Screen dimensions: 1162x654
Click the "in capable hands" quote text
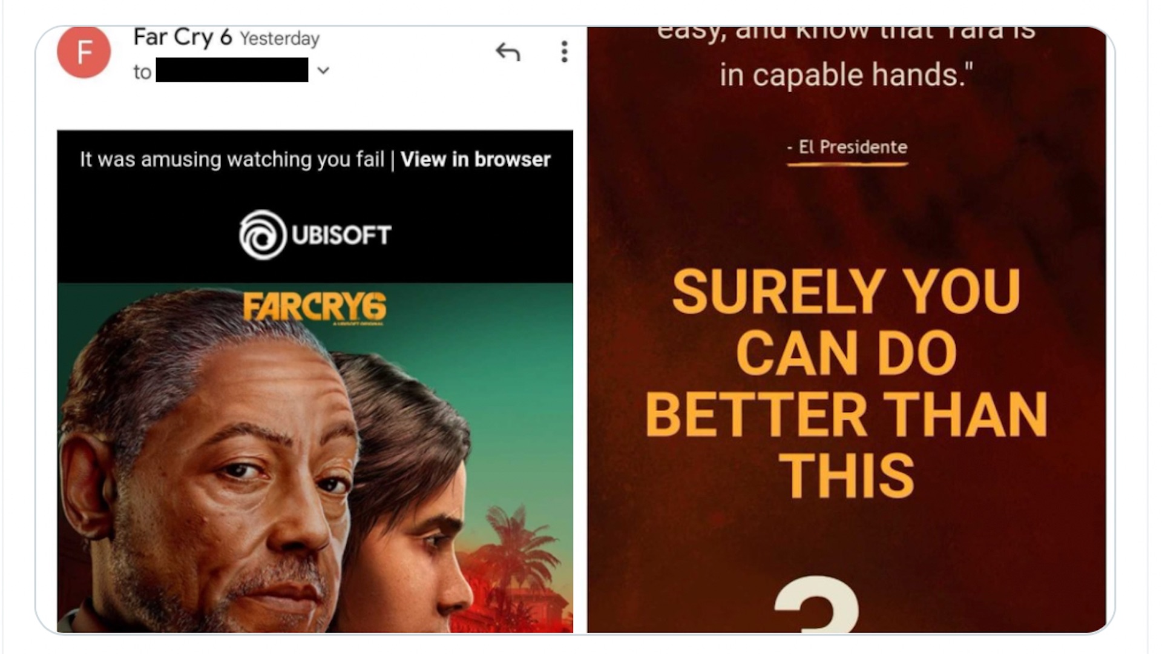(847, 75)
